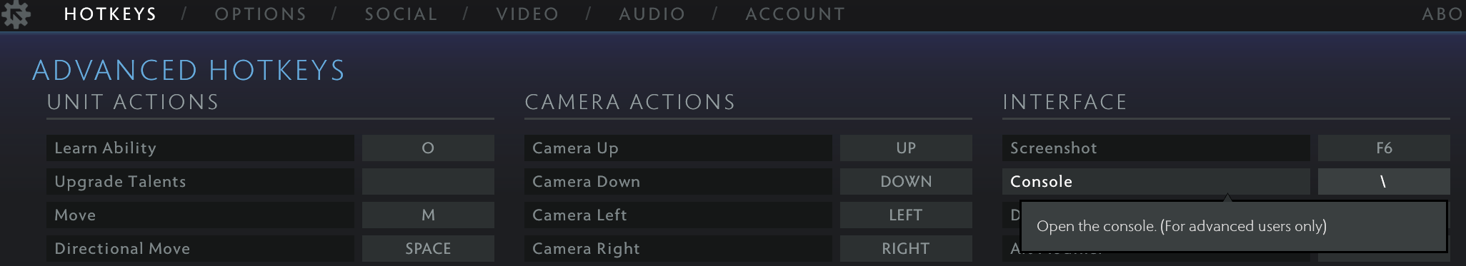Open the partially visible About tab
Screen dimensions: 1466x266
[1443, 14]
